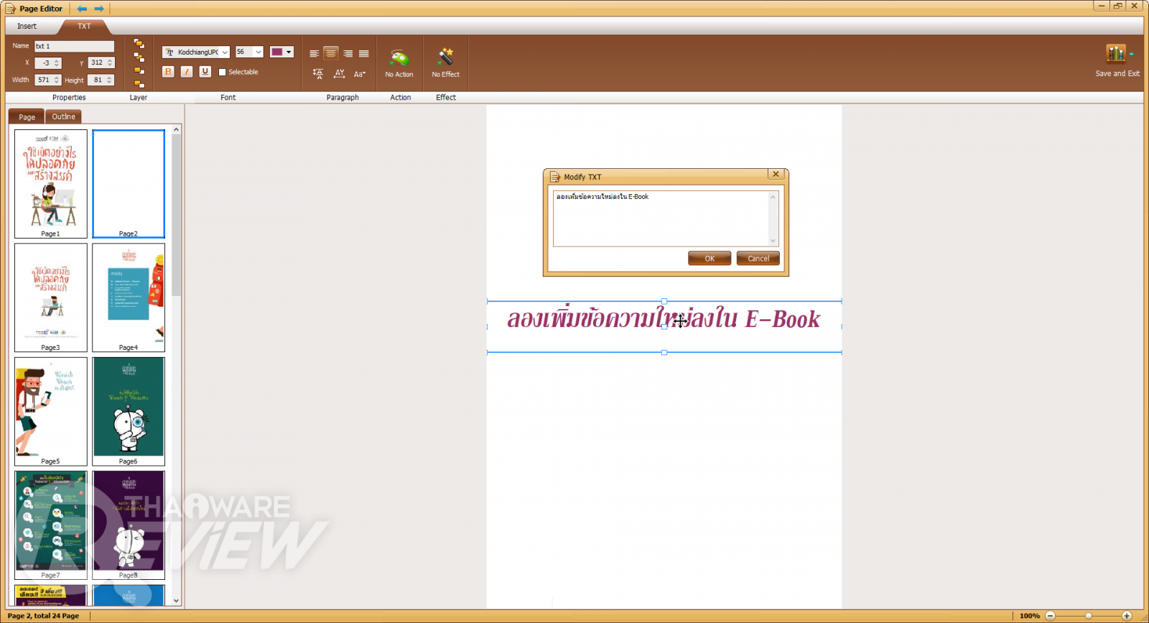1149x623 pixels.
Task: Click the purple Thai text box on the page
Action: click(x=664, y=326)
